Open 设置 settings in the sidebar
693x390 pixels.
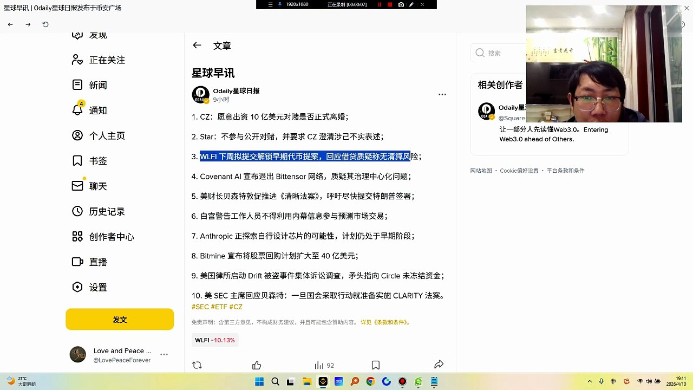coord(90,287)
